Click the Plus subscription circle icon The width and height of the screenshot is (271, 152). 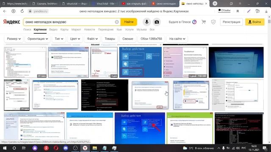pyautogui.click(x=194, y=22)
